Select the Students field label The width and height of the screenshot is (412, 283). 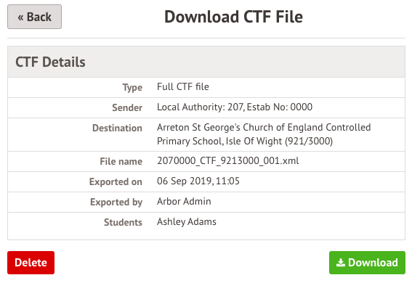[124, 222]
